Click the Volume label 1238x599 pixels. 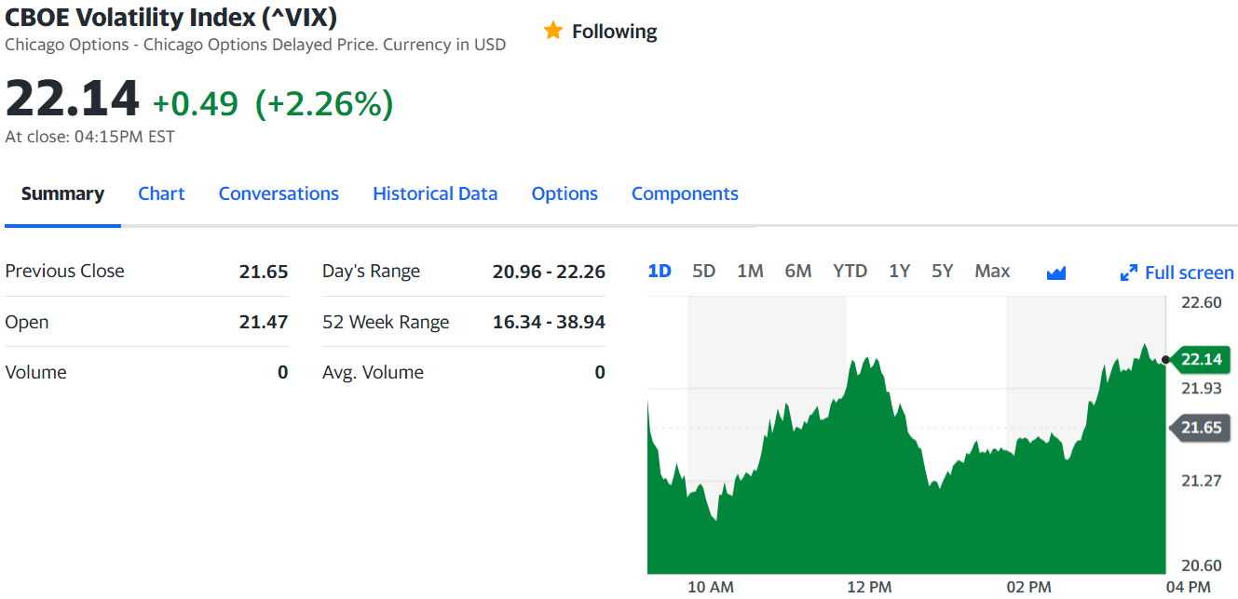pyautogui.click(x=35, y=372)
